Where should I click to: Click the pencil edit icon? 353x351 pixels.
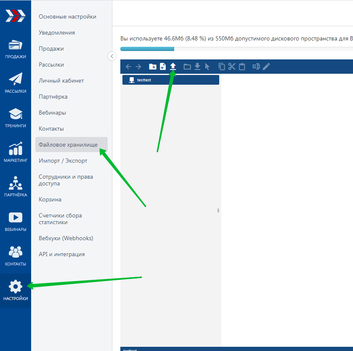pyautogui.click(x=266, y=67)
